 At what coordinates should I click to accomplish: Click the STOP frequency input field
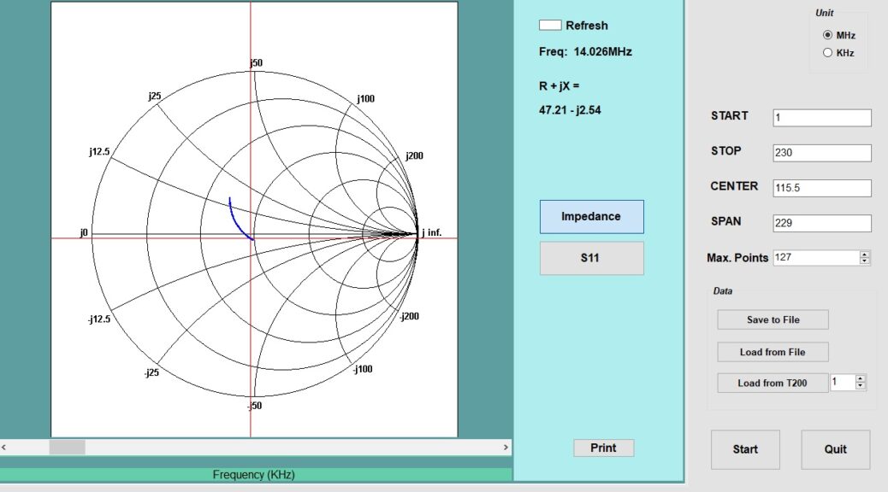click(x=821, y=153)
